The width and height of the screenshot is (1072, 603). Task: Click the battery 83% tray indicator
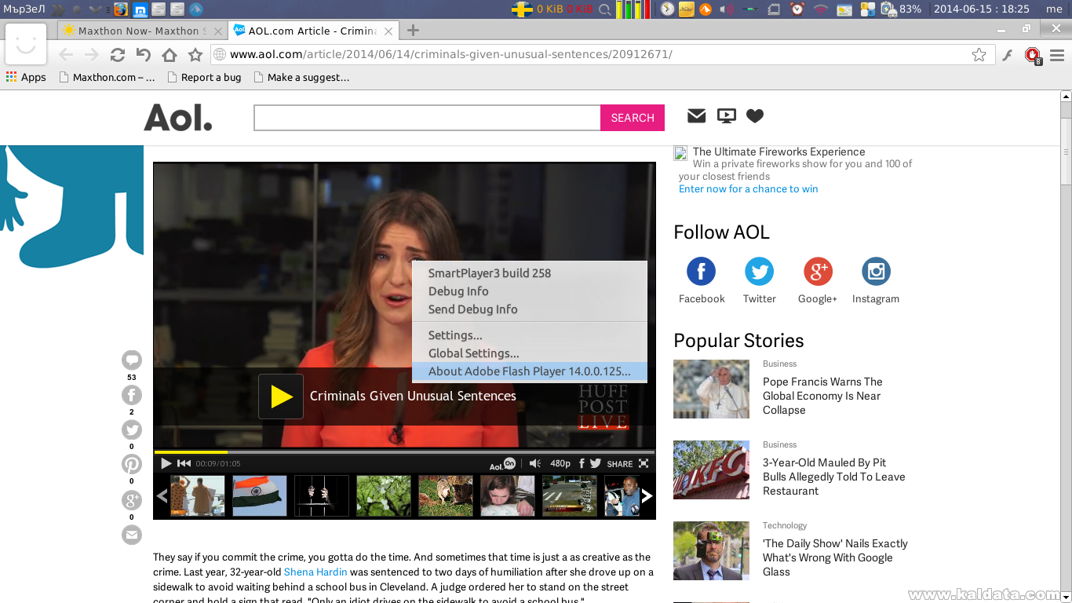pos(902,9)
